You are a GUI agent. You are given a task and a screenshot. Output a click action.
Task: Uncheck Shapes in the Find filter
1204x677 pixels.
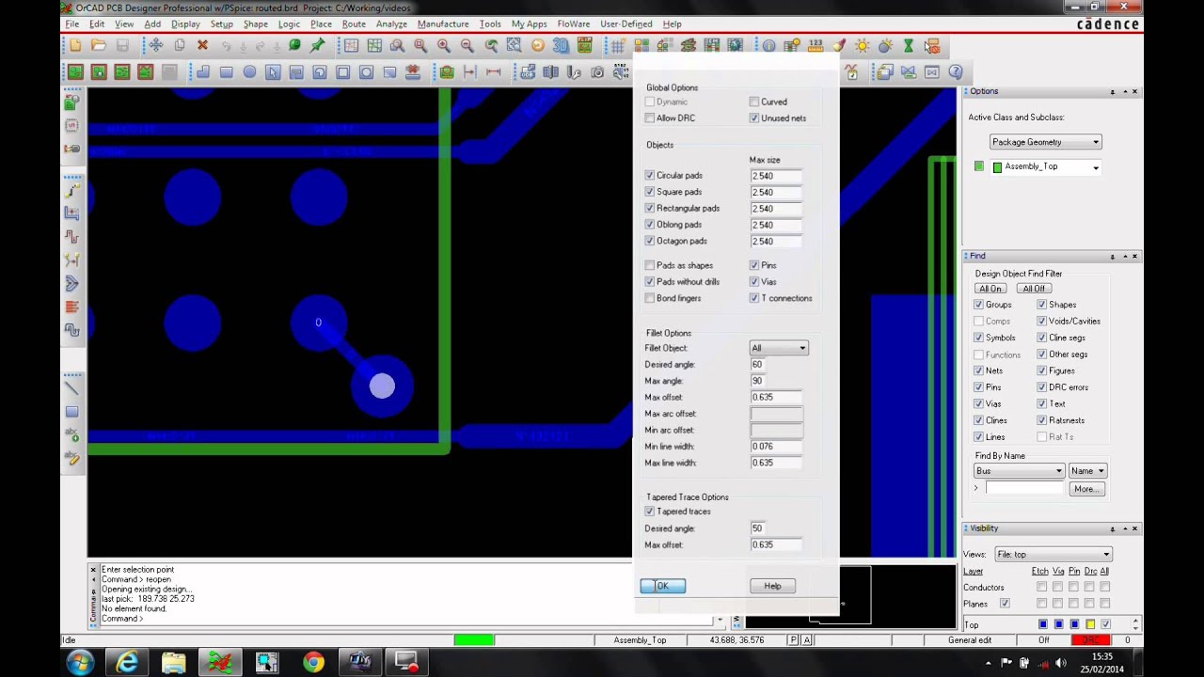(x=1042, y=305)
